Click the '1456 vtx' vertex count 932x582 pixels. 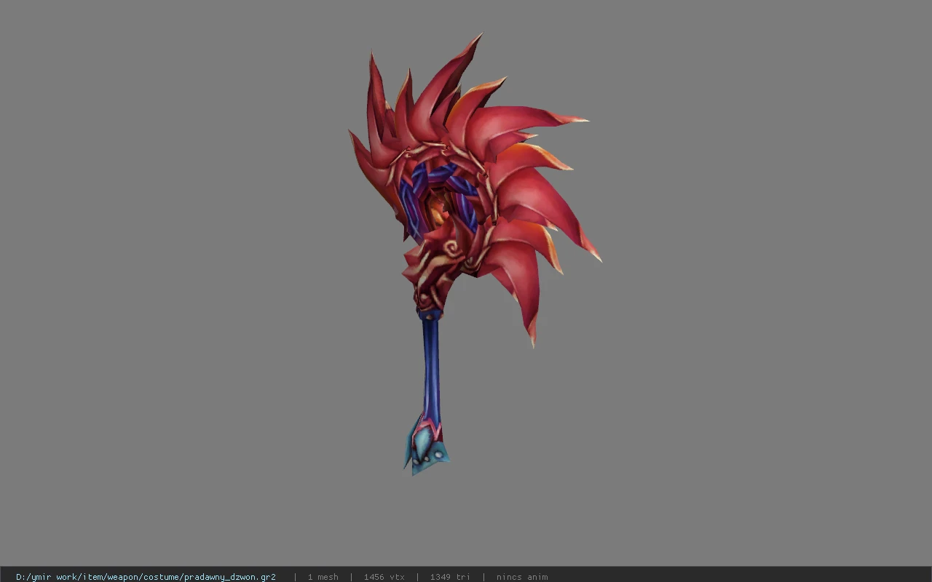tap(384, 577)
